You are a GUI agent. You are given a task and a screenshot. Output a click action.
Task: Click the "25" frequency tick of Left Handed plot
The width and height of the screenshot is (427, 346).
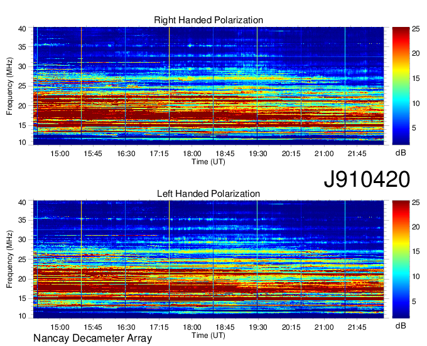click(x=23, y=259)
